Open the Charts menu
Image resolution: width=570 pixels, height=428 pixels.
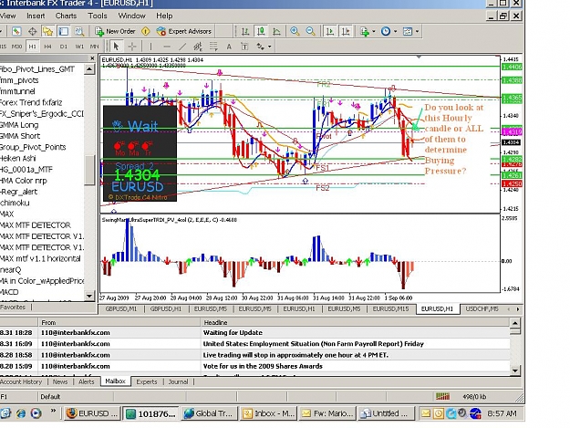(66, 16)
